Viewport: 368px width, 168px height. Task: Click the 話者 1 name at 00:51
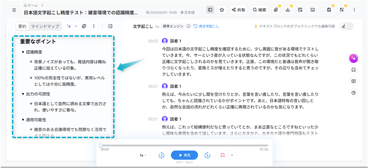click(x=176, y=119)
